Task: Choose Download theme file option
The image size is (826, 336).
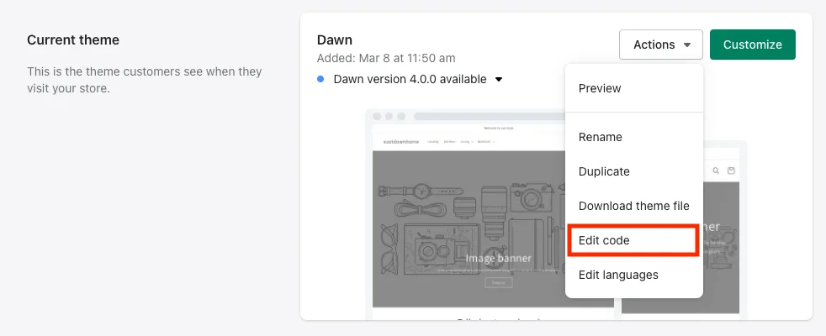Action: click(x=633, y=206)
